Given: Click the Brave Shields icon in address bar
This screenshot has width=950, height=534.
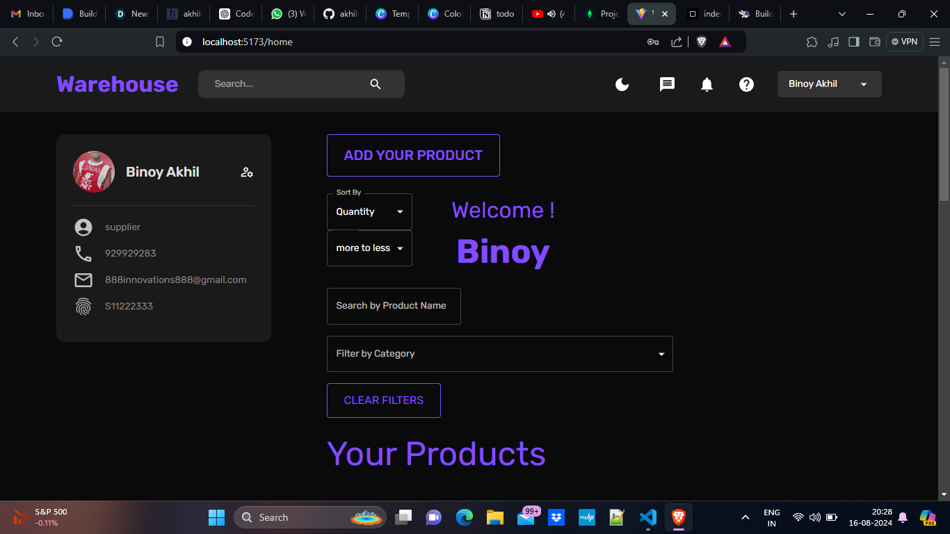Looking at the screenshot, I should click(702, 42).
